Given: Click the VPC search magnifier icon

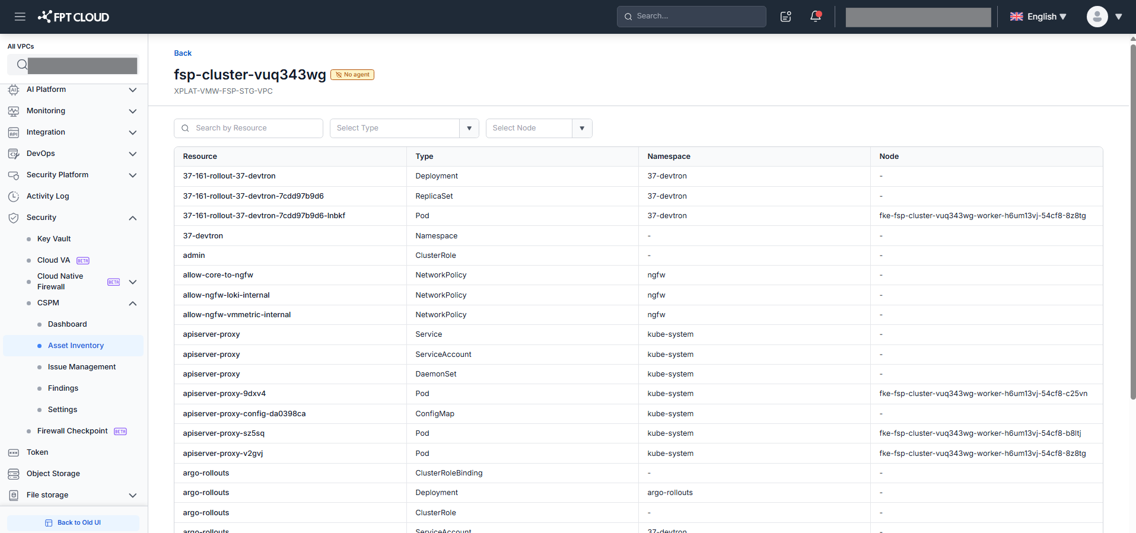Looking at the screenshot, I should tap(21, 65).
